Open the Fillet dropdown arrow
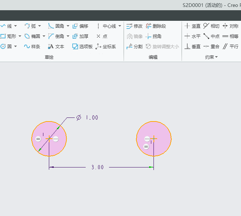Image resolution: width=241 pixels, height=216 pixels. click(68, 26)
